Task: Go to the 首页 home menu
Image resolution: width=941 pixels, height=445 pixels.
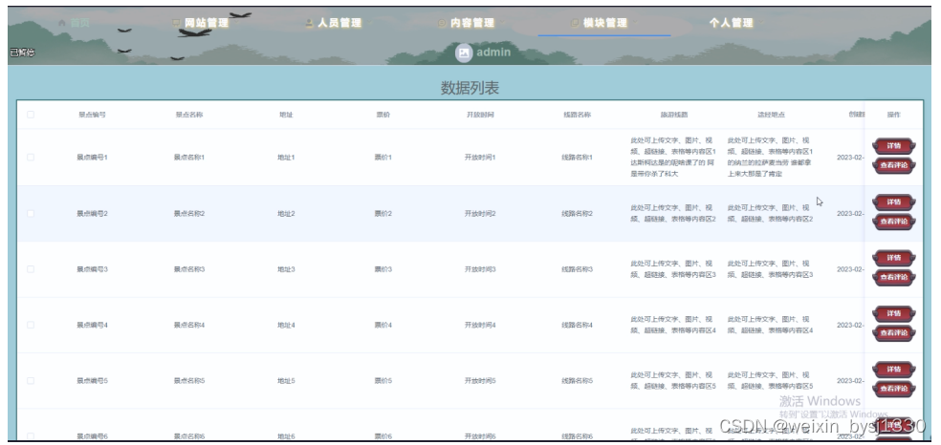Action: pos(75,23)
